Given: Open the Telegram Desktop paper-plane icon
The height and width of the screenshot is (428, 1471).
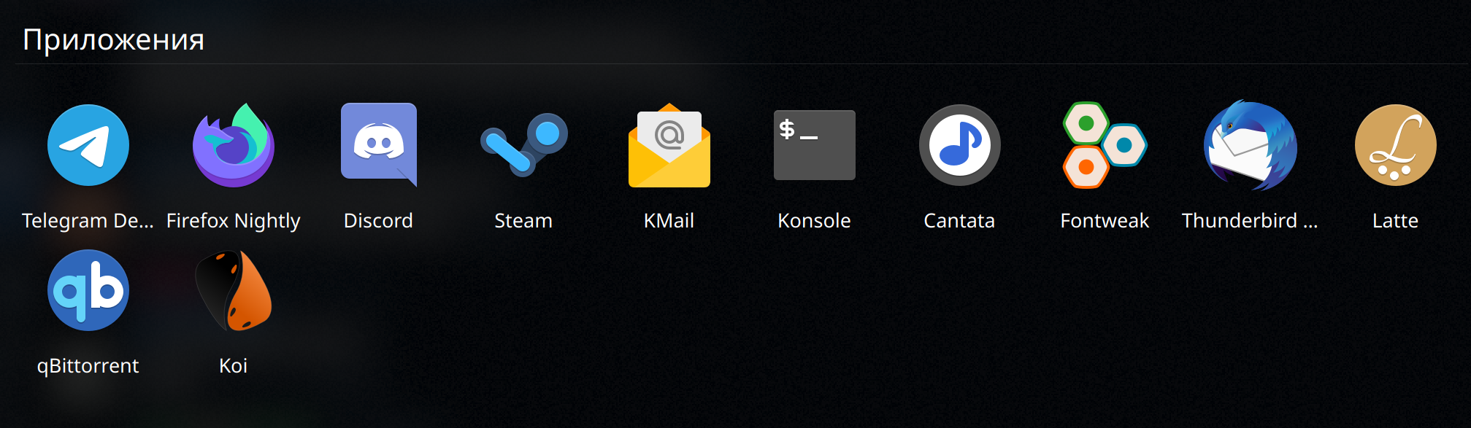Looking at the screenshot, I should [x=88, y=145].
